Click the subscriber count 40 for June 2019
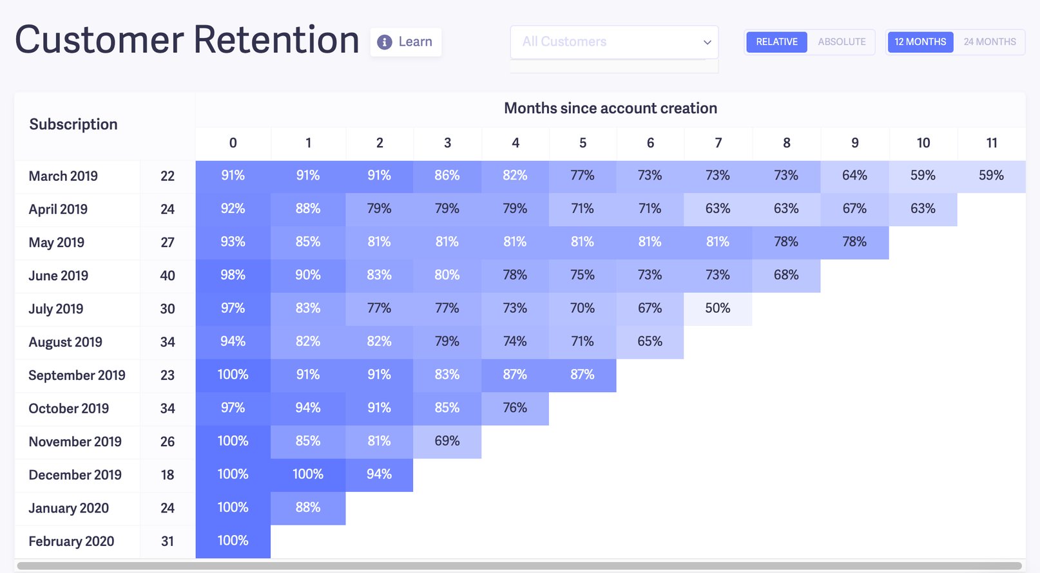The image size is (1040, 573). 167,276
